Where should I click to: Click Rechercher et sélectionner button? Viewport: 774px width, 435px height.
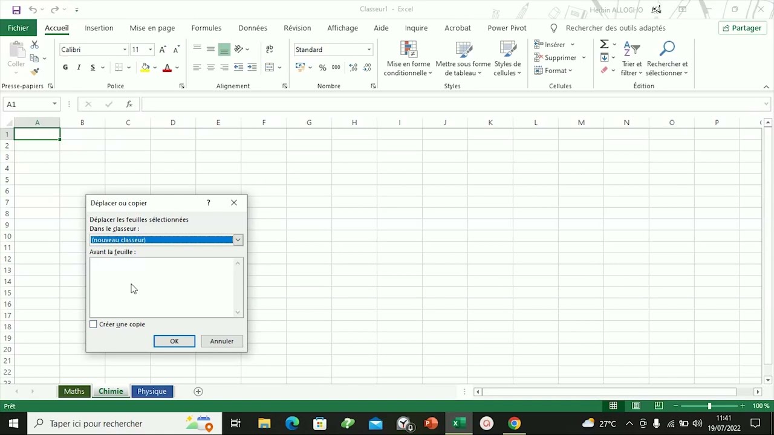[x=667, y=59]
